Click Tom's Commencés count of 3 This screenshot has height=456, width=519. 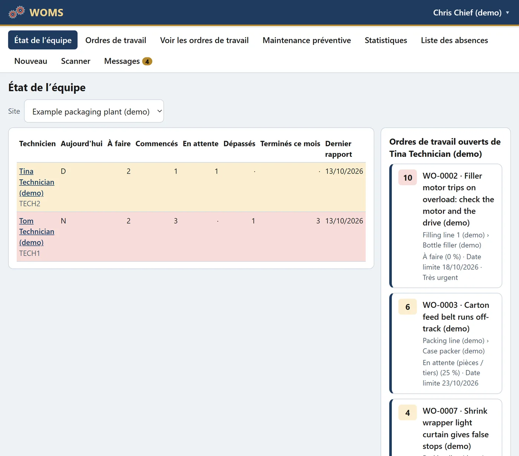tap(176, 221)
